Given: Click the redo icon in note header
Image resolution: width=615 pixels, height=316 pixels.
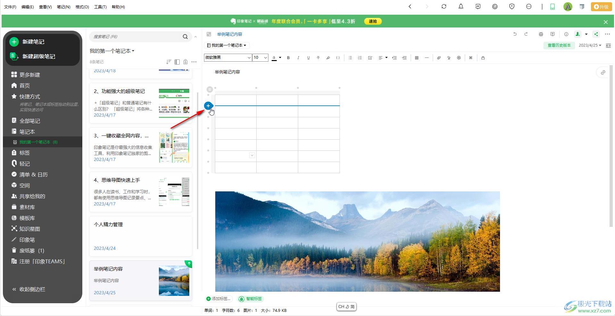Looking at the screenshot, I should (x=526, y=34).
